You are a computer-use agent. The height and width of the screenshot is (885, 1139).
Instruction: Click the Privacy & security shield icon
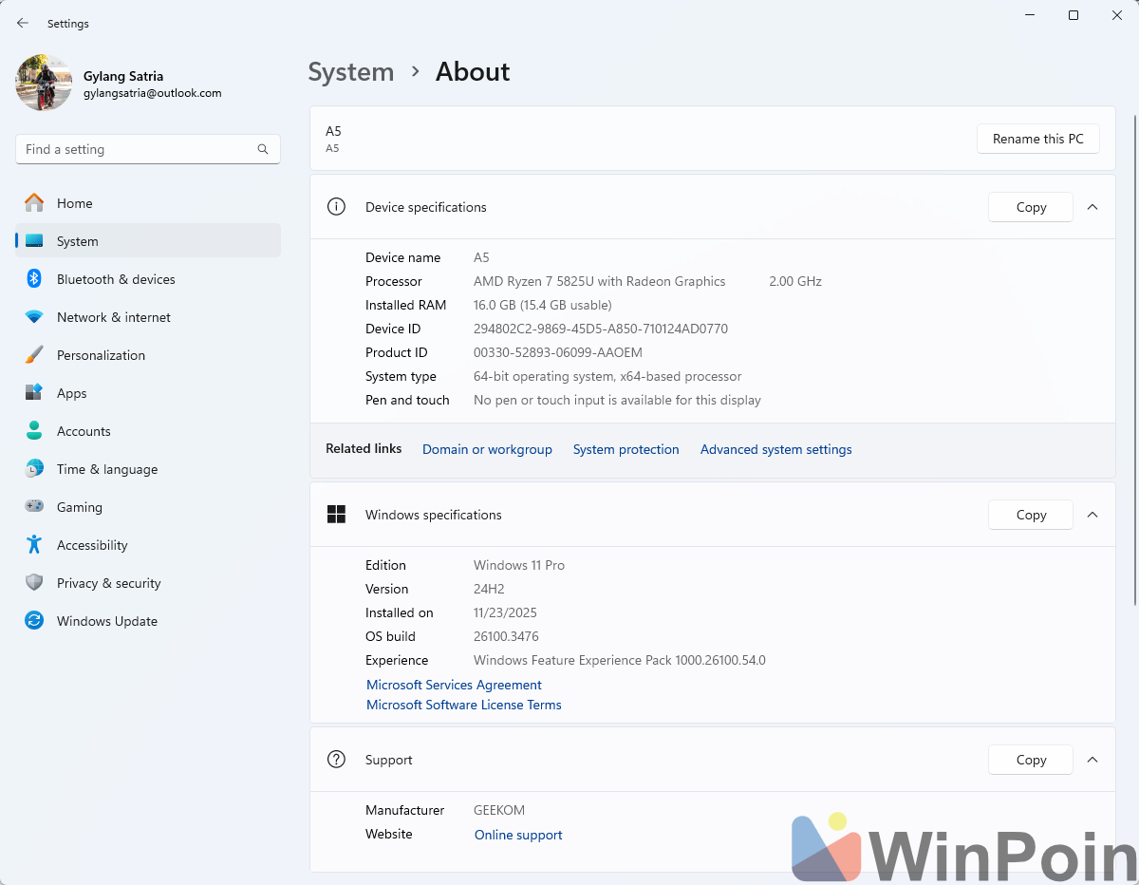coord(34,583)
